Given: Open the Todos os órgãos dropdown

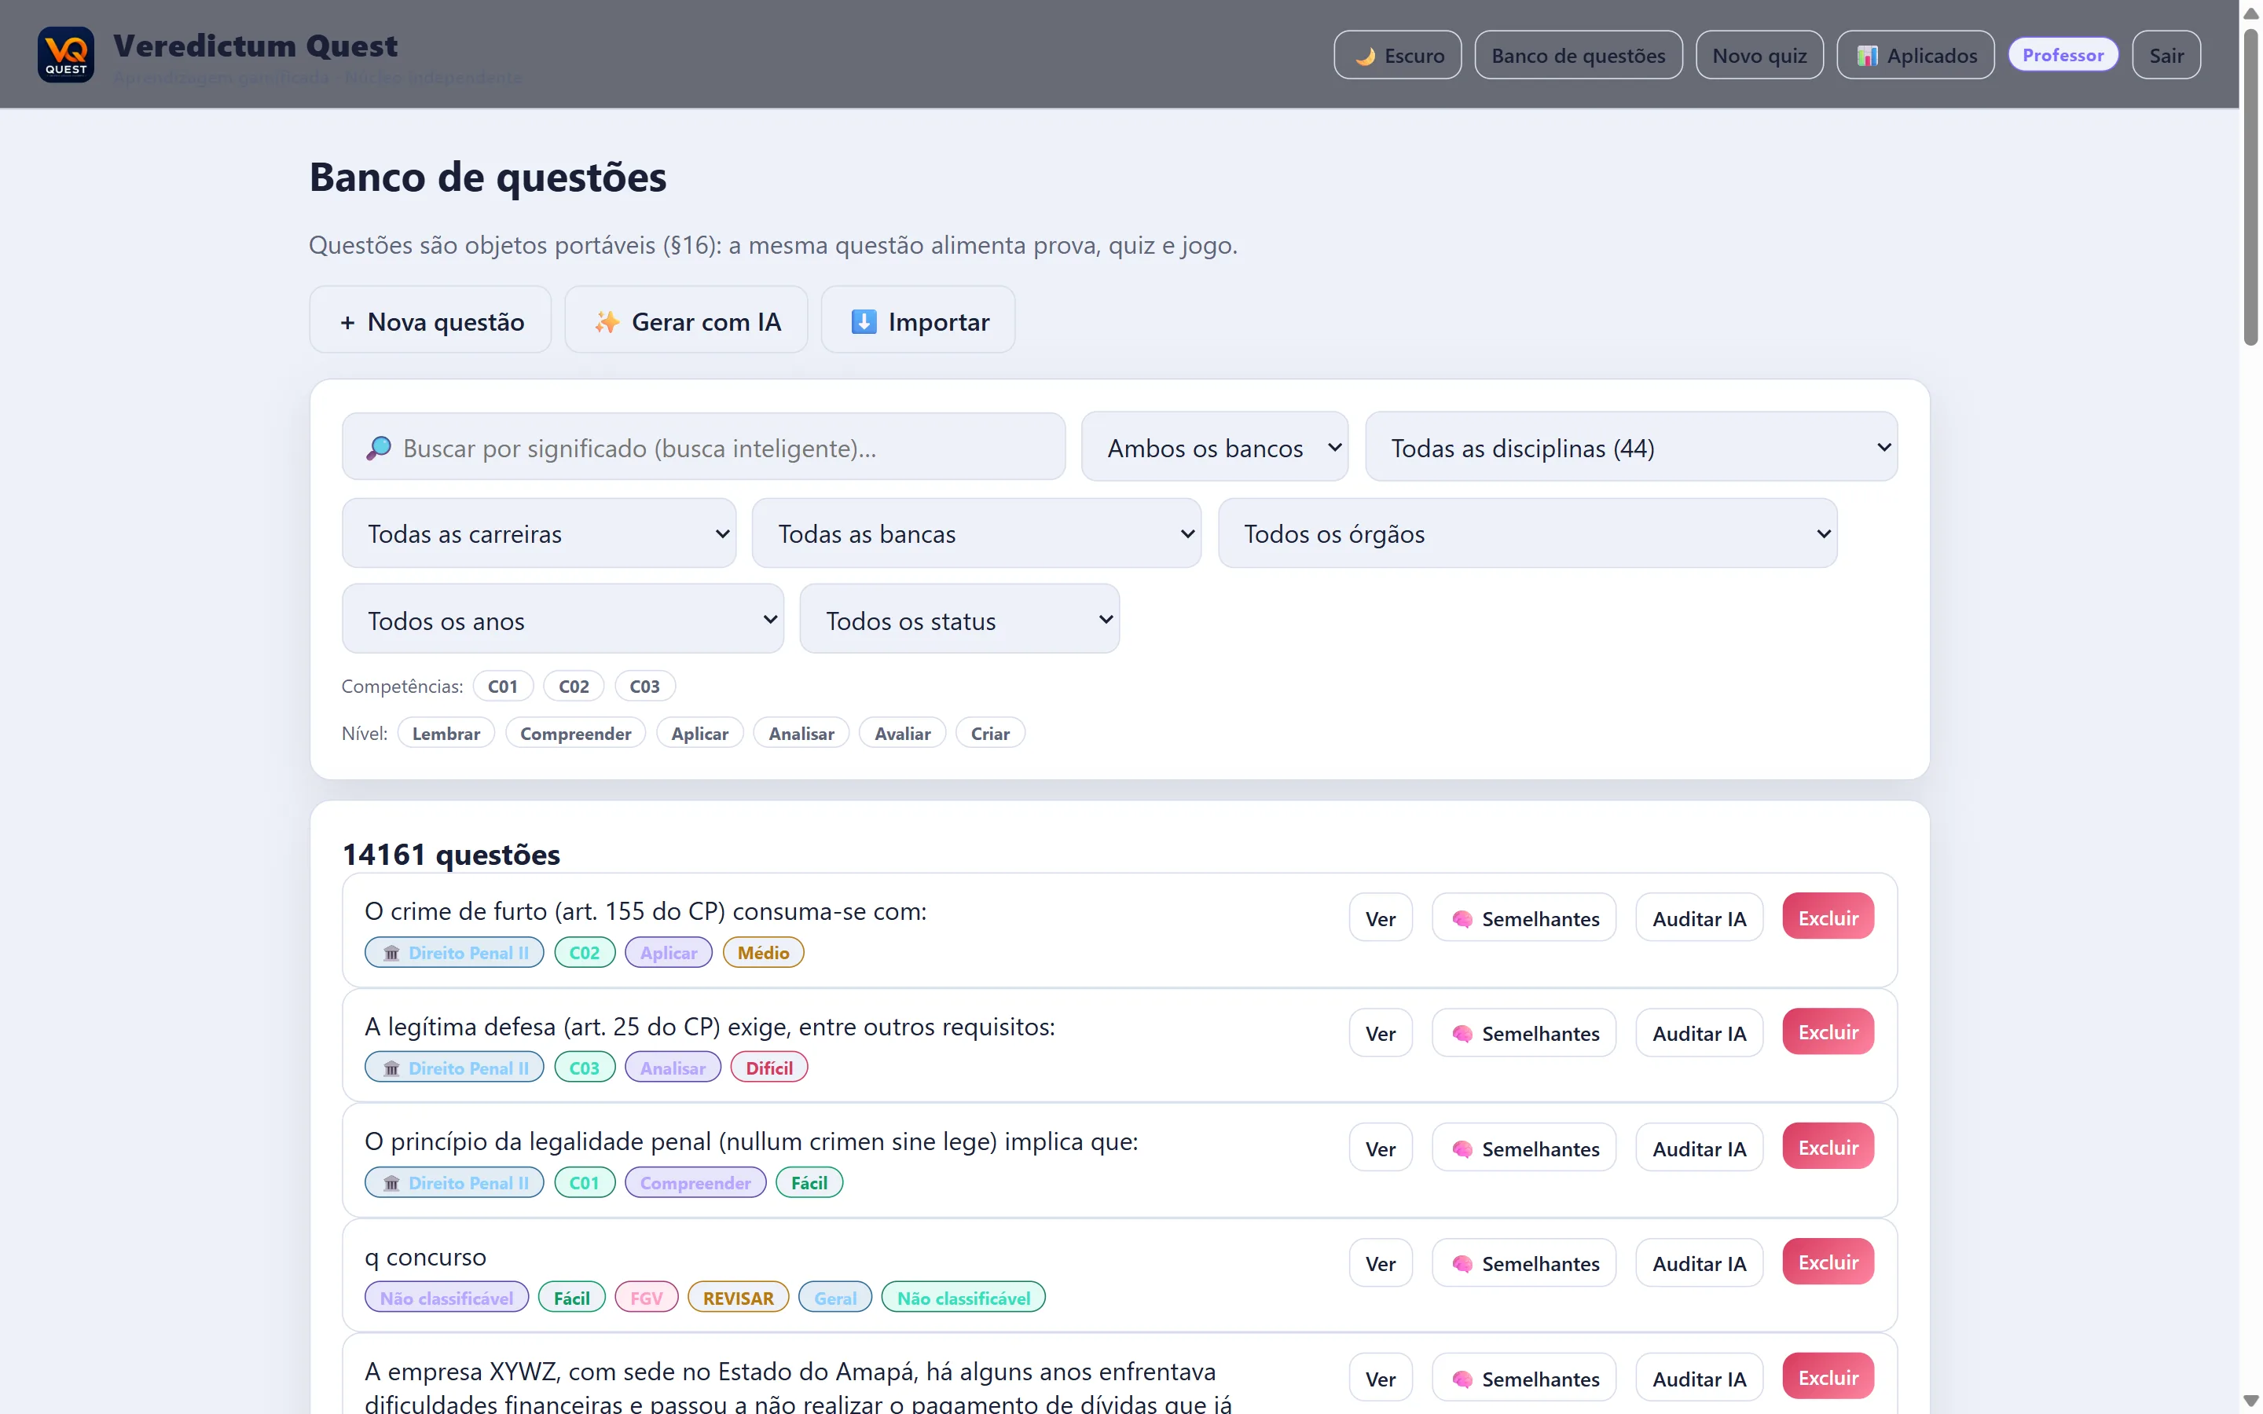Looking at the screenshot, I should click(1527, 533).
